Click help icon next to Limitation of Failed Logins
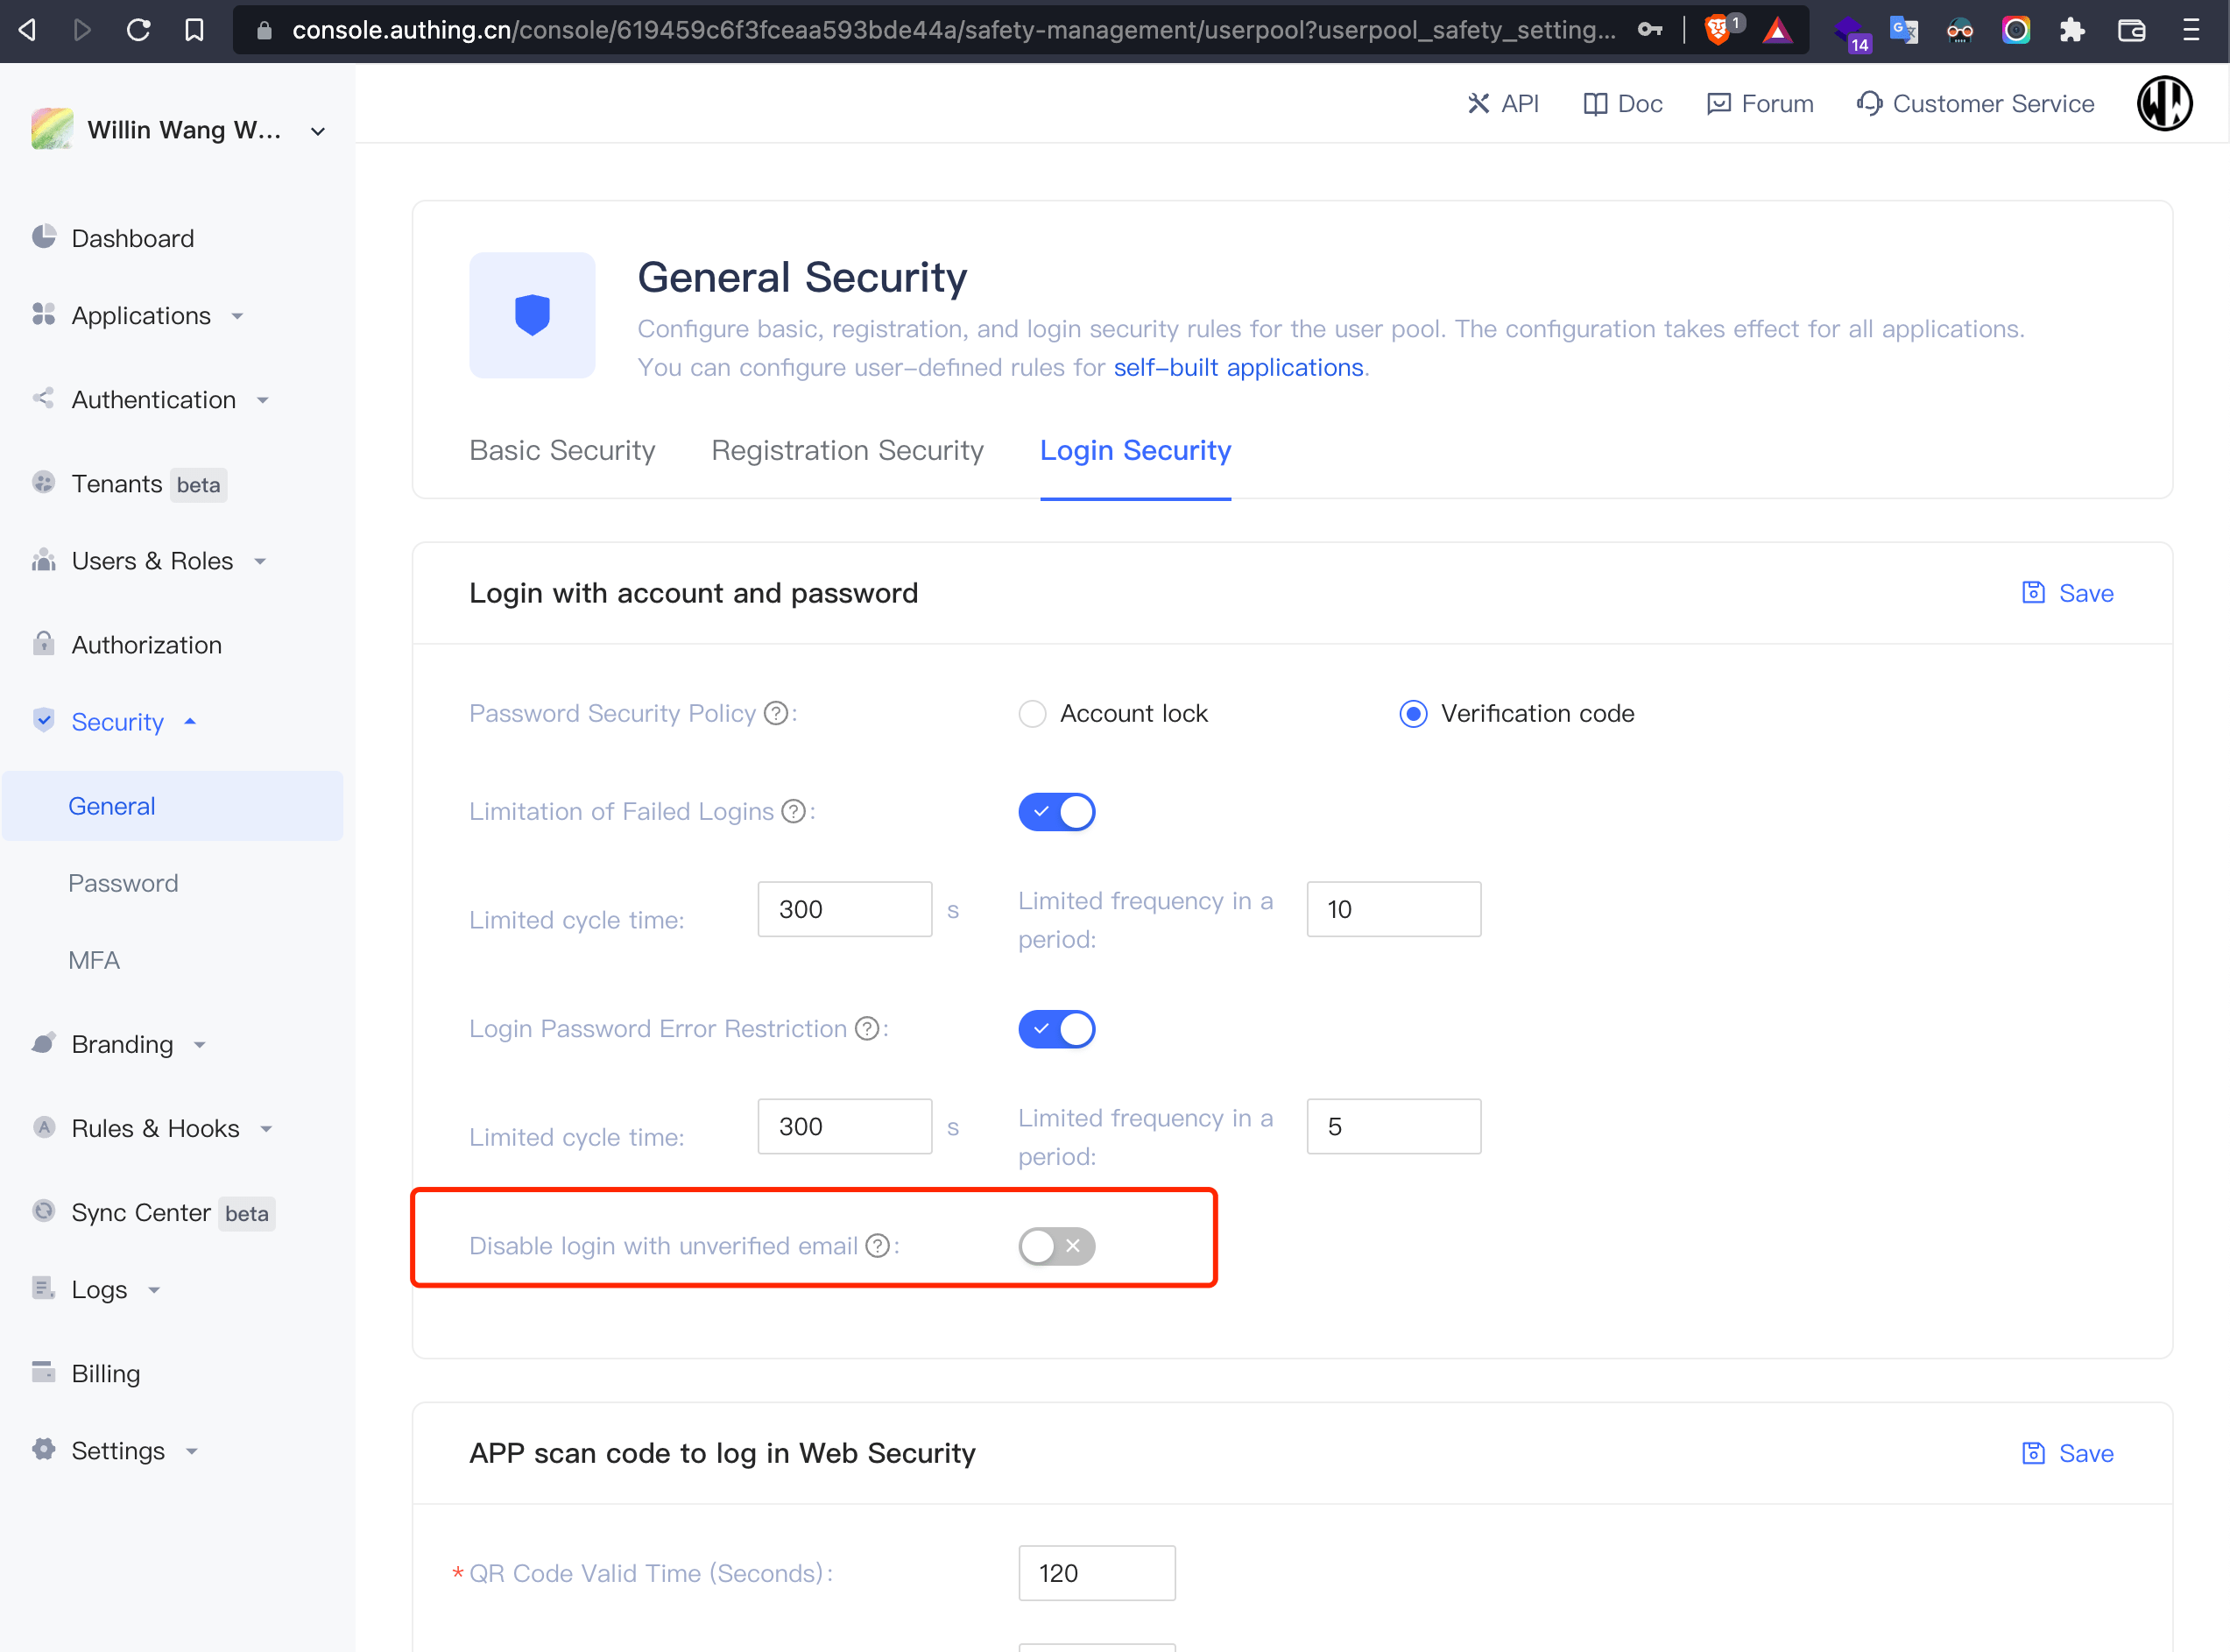The width and height of the screenshot is (2230, 1652). (x=793, y=811)
